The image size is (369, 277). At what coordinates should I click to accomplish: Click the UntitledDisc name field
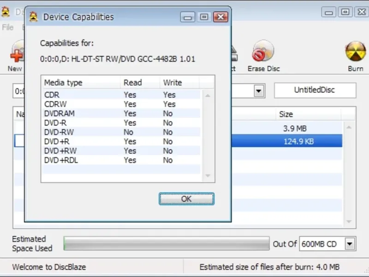pyautogui.click(x=315, y=90)
